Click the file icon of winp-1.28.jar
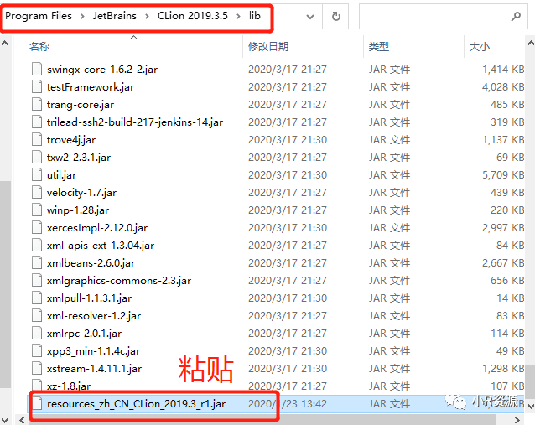 pyautogui.click(x=37, y=210)
